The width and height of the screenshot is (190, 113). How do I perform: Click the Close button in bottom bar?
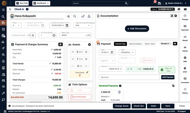tap(182, 106)
